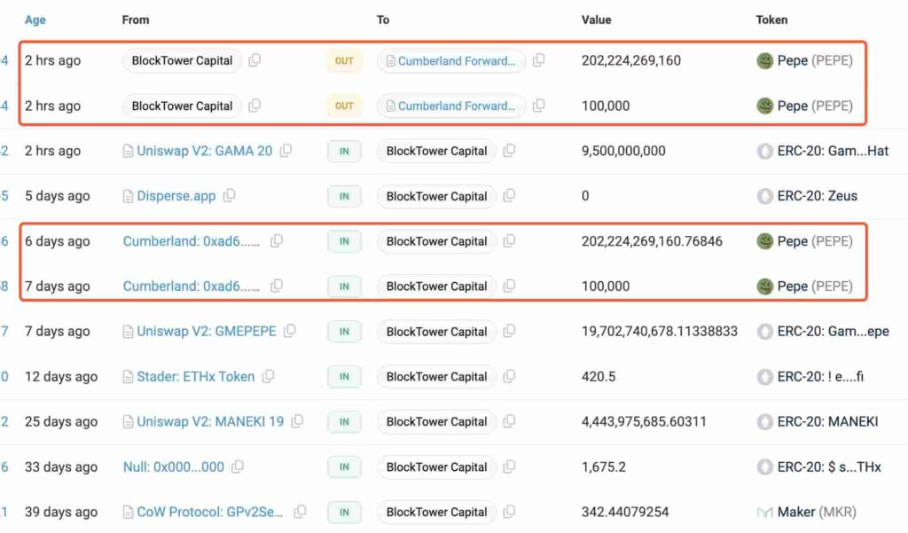Copy Cumberland sender address in 7 days ago row

[277, 286]
